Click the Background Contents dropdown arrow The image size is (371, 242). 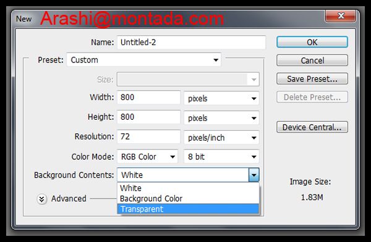coord(254,175)
